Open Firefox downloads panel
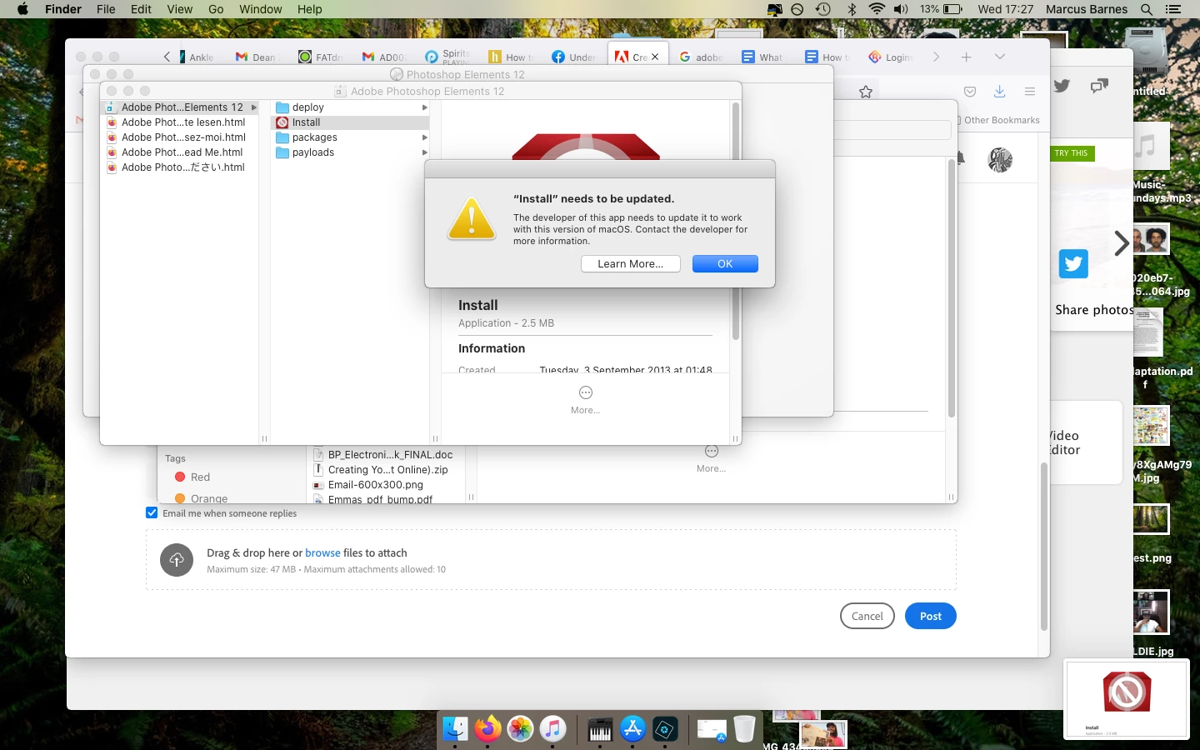 click(999, 92)
